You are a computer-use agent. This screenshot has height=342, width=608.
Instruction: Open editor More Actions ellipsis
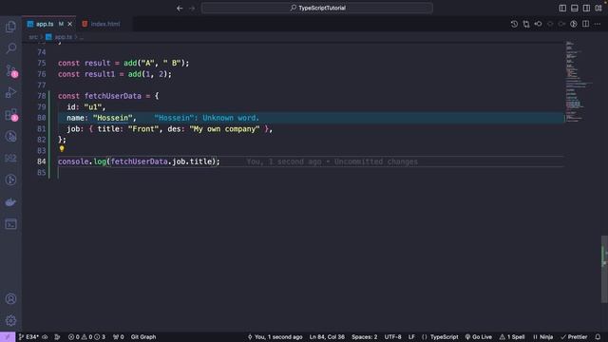tap(598, 24)
